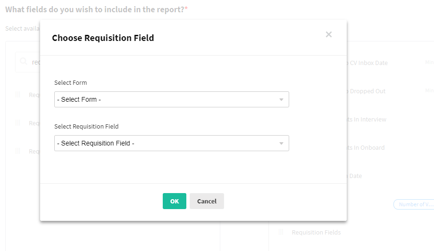Viewport: 434px width, 251px height.
Task: Select the CV Inbox Date field
Action: [x=368, y=63]
